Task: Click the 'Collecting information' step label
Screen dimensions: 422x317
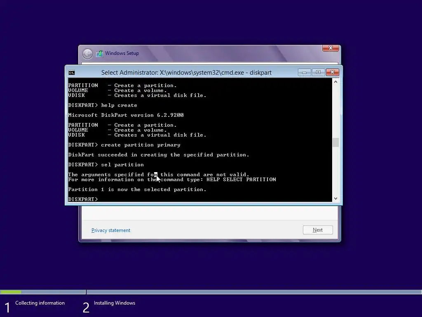Action: click(x=40, y=303)
